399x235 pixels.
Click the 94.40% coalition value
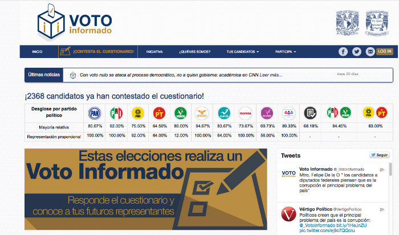coord(340,126)
